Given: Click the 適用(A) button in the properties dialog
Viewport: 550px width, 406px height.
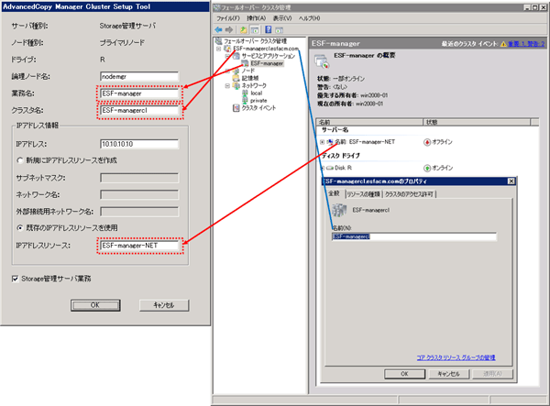Looking at the screenshot, I should pos(492,374).
